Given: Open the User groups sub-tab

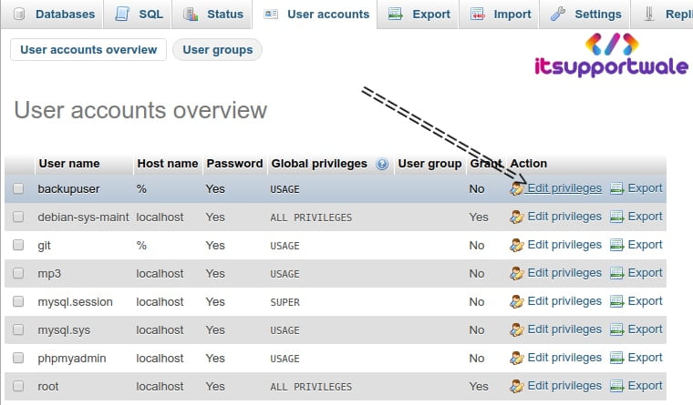Looking at the screenshot, I should (217, 49).
